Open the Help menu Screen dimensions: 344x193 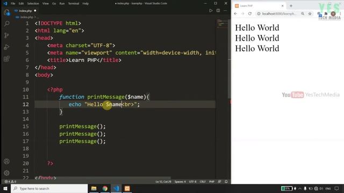85,4
